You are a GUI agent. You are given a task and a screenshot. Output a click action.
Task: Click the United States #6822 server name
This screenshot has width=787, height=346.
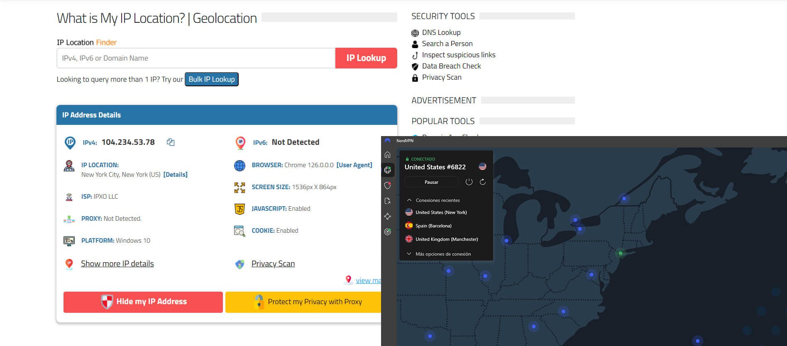pyautogui.click(x=435, y=167)
